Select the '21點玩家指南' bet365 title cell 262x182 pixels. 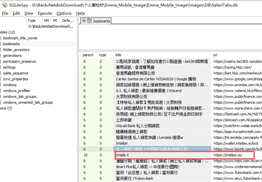pos(162,61)
